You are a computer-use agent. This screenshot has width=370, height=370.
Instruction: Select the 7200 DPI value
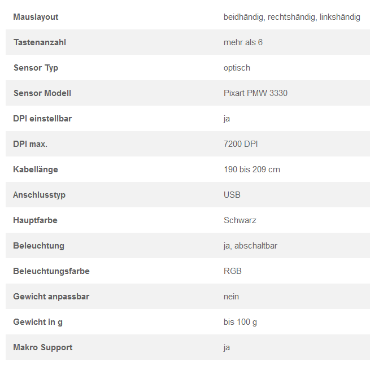241,144
